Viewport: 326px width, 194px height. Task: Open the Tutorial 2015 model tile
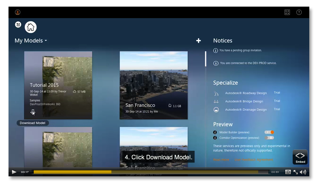(58, 85)
